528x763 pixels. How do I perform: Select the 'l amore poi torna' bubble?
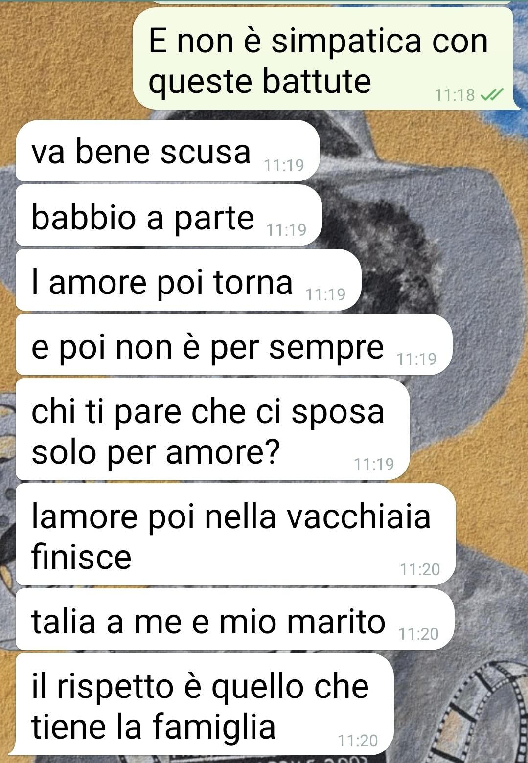tap(188, 280)
